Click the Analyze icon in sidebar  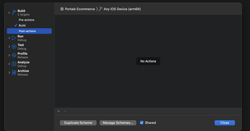tap(14, 64)
